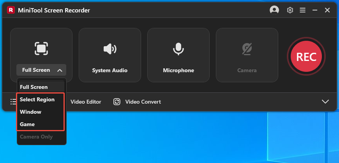Choose Camera Only option in list
This screenshot has width=339, height=163.
point(36,137)
